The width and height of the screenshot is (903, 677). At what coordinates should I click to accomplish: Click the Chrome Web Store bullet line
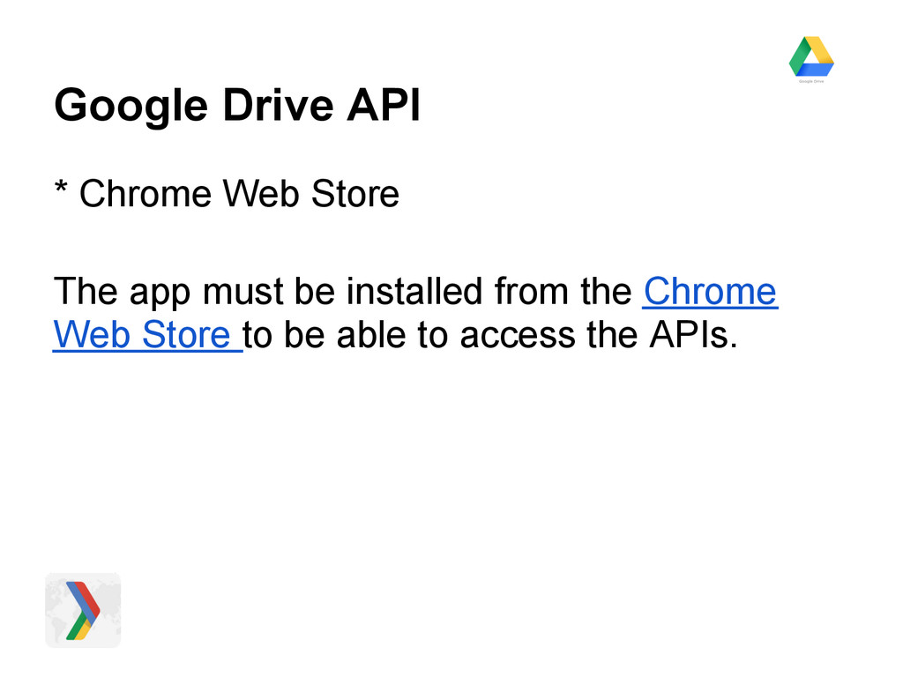[x=227, y=193]
